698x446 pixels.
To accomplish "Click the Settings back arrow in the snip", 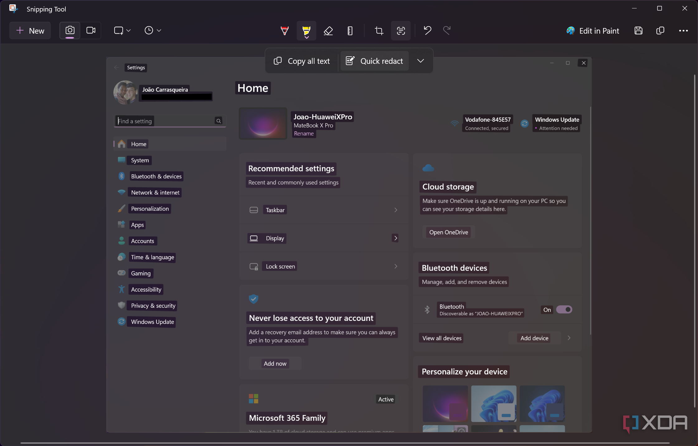I will click(116, 68).
